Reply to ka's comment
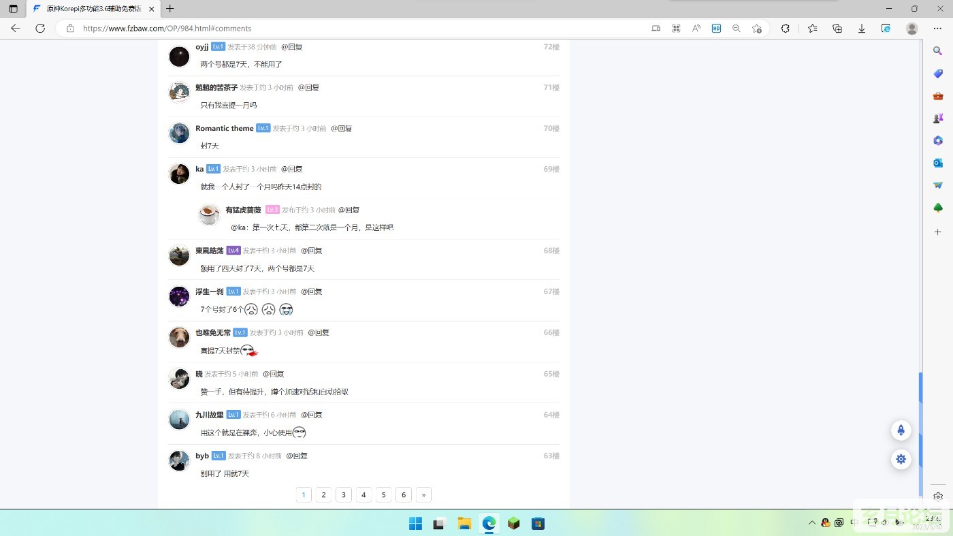This screenshot has width=953, height=536. click(x=292, y=169)
